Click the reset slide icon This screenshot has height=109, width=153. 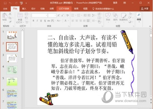[x=26, y=18]
